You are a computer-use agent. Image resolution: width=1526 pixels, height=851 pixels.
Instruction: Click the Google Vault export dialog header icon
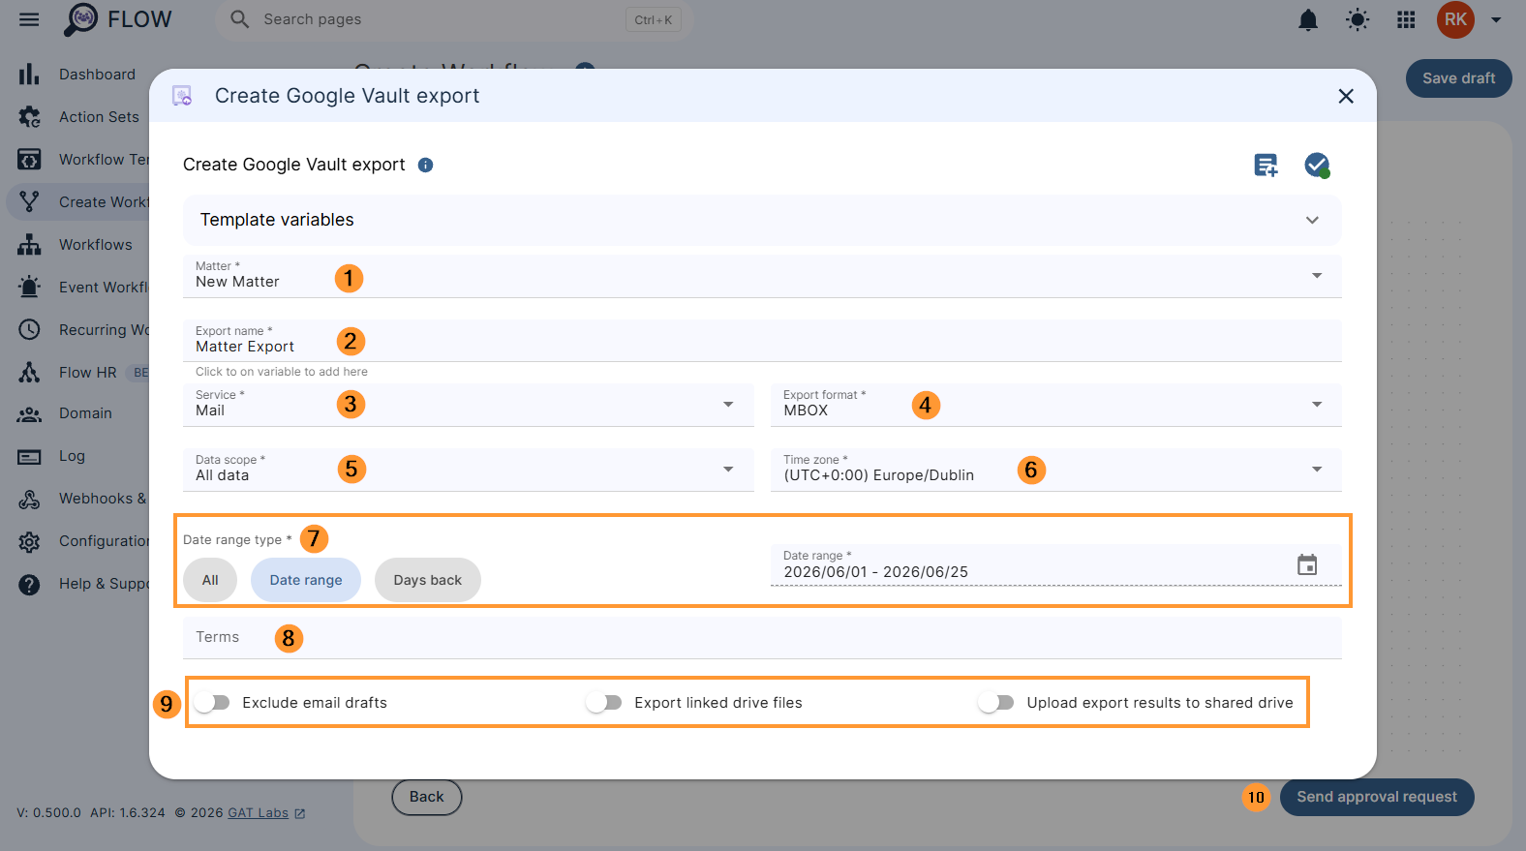pyautogui.click(x=182, y=96)
